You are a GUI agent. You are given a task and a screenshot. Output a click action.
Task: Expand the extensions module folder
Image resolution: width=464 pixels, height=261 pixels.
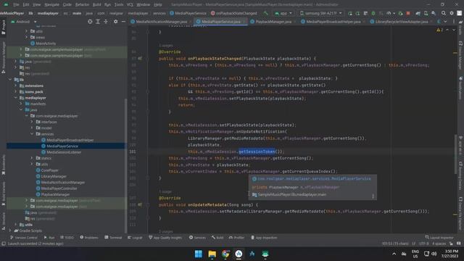[16, 86]
